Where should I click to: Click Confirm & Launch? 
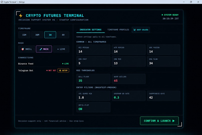click(x=159, y=121)
